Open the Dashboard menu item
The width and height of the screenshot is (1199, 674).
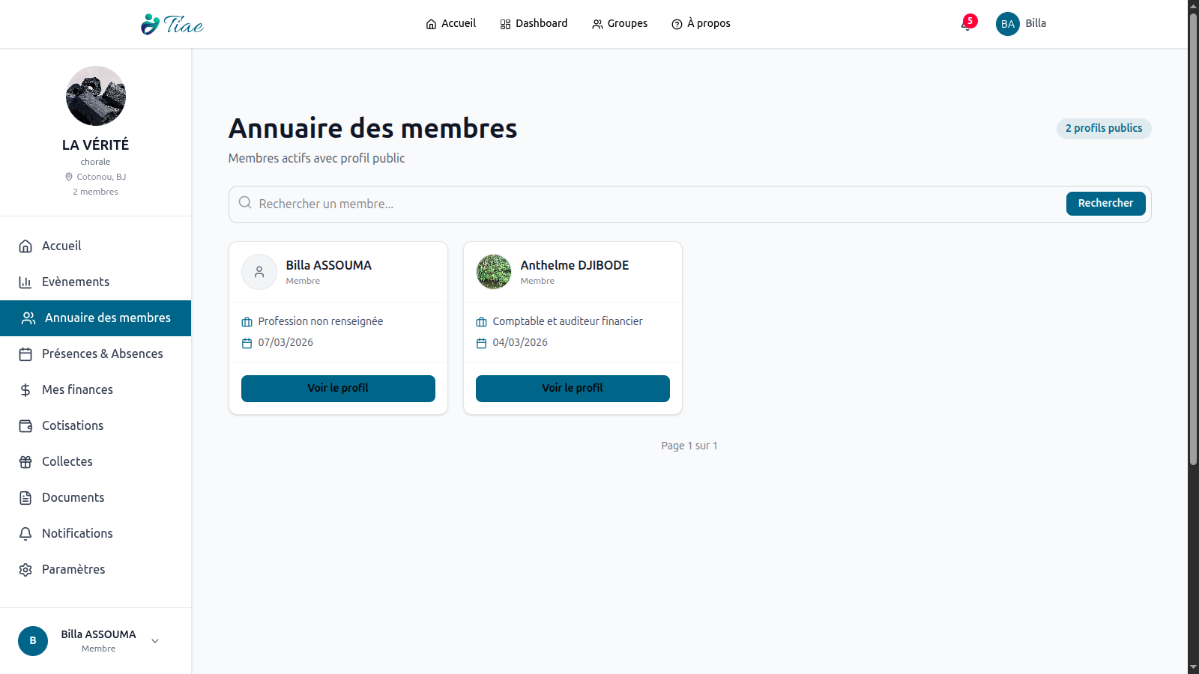pos(534,24)
